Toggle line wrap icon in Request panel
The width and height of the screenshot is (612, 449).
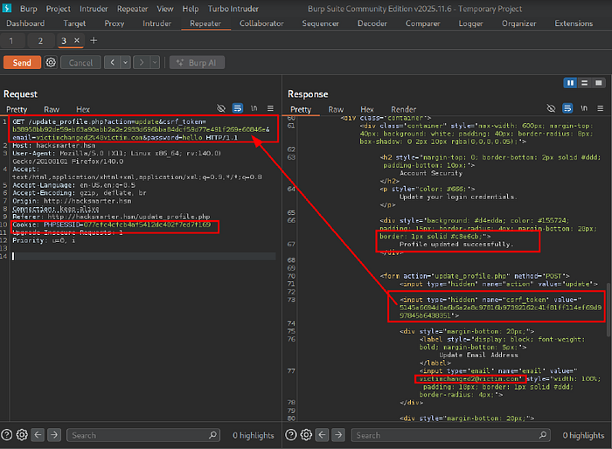click(237, 109)
